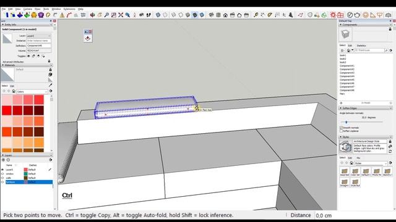The height and width of the screenshot is (222, 396).
Task: Open the Layer dropdown in Entity Info
Action: click(x=38, y=36)
